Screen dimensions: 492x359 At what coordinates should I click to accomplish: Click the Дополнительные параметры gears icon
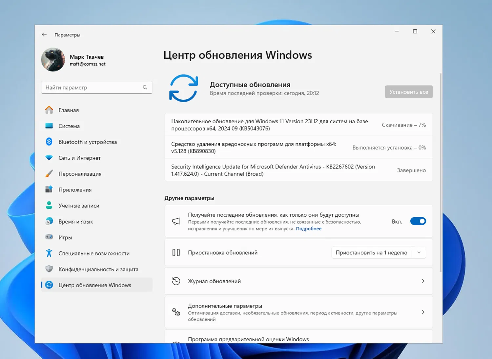tap(176, 312)
